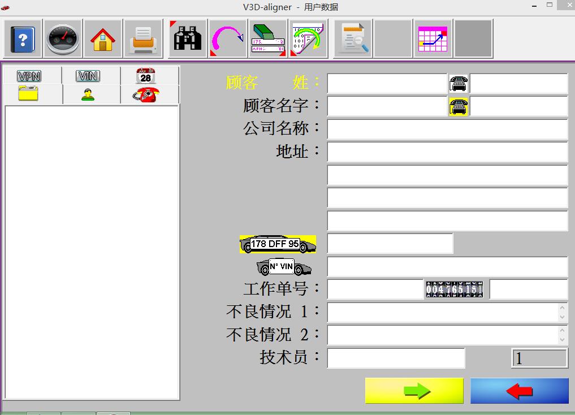575x415 pixels.
Task: Click the 技术员 input field
Action: (x=396, y=358)
